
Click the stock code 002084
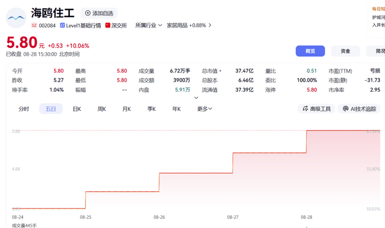47,25
